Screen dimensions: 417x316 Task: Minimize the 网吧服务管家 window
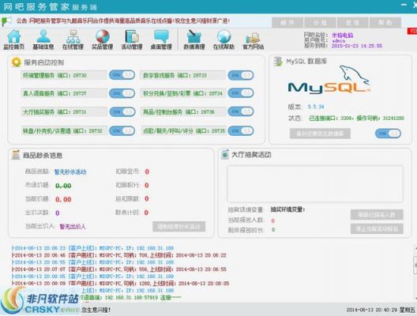[404, 5]
